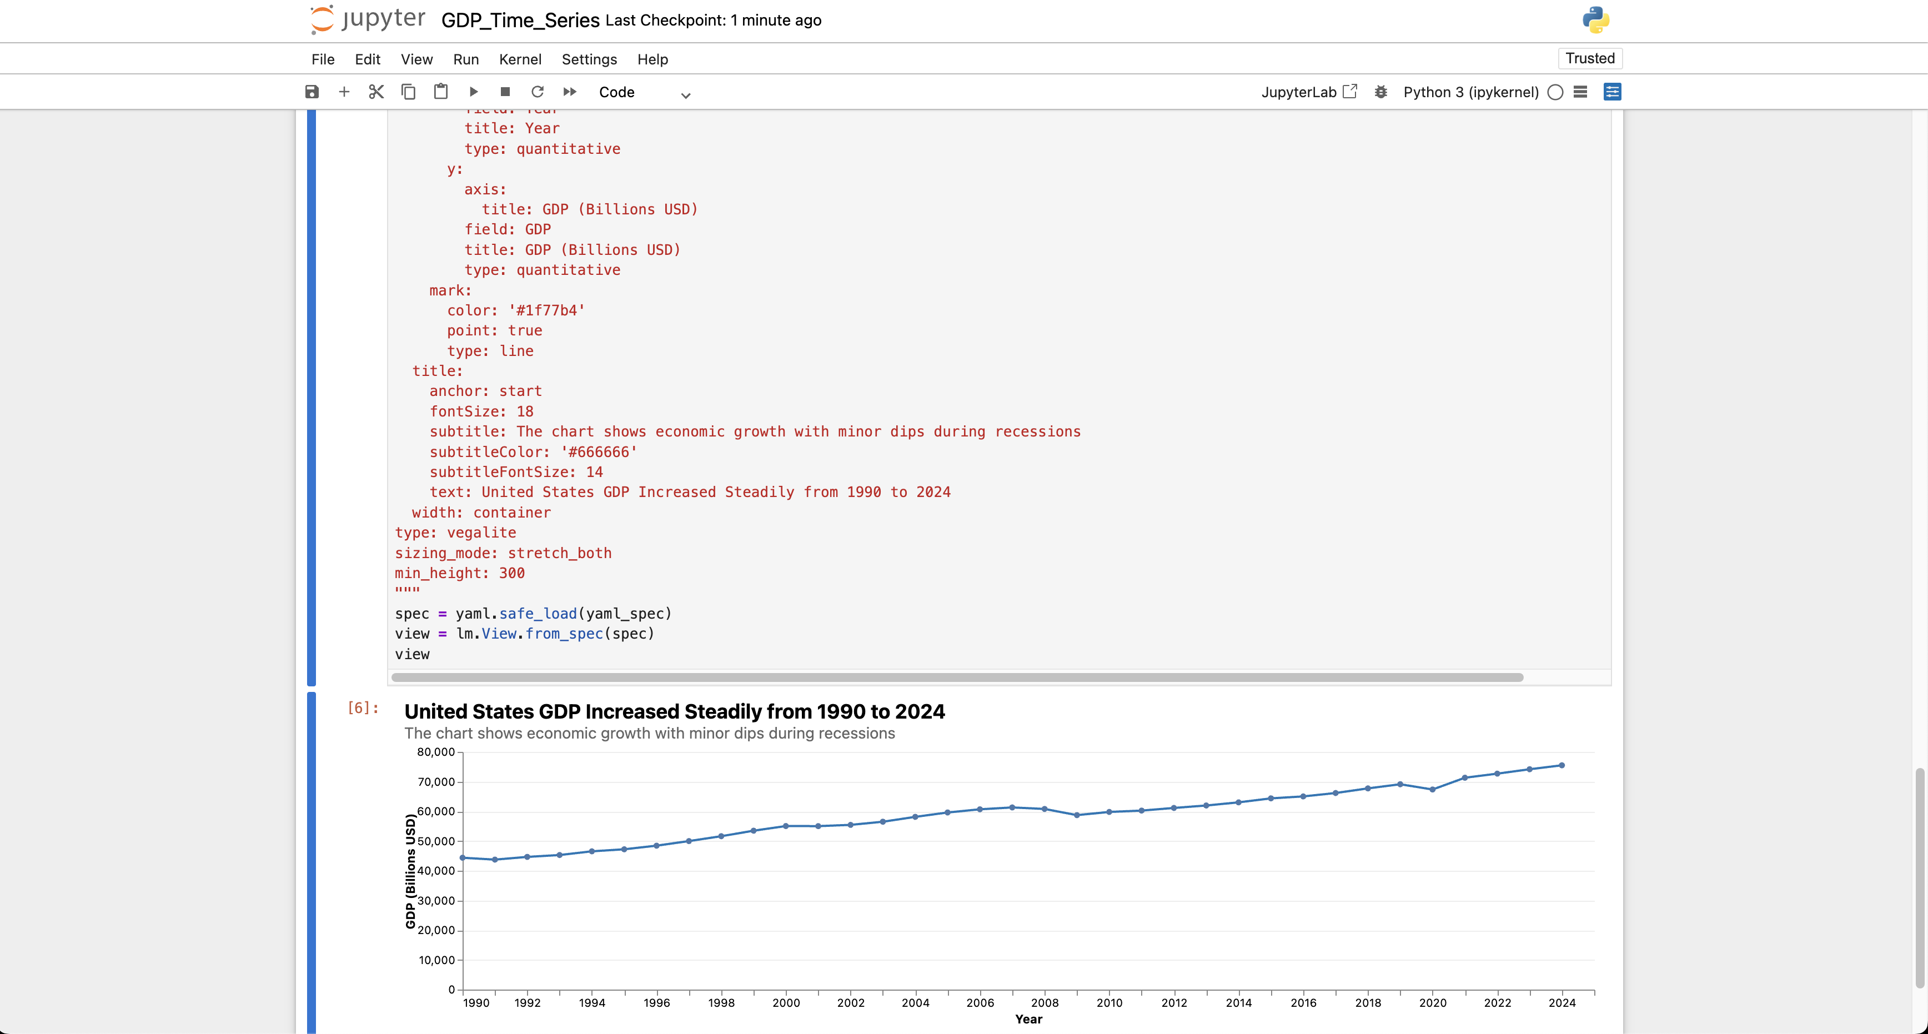This screenshot has width=1928, height=1034.
Task: Insert a new cell with the plus icon
Action: (x=344, y=92)
